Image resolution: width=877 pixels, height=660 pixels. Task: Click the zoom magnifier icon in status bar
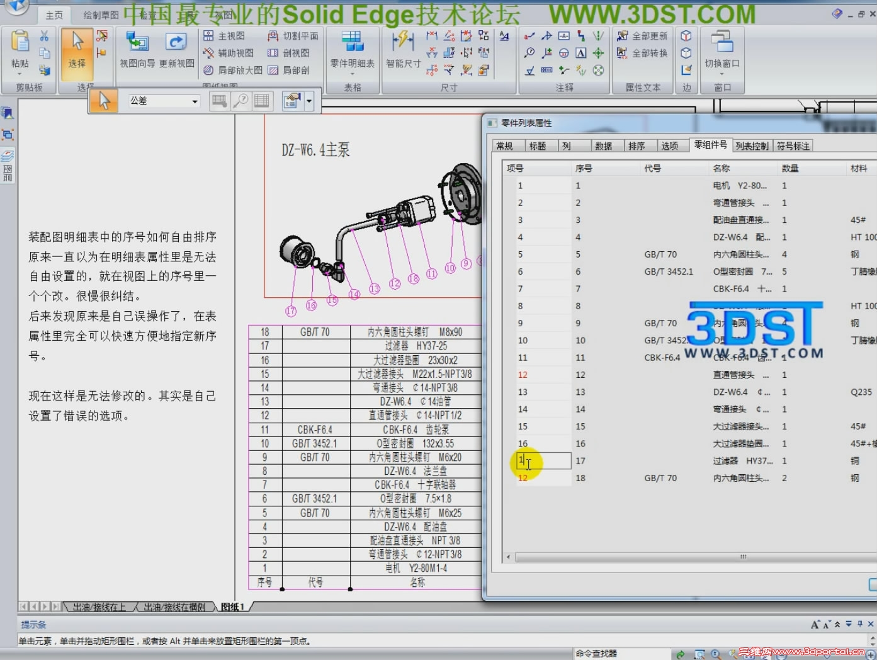[716, 654]
